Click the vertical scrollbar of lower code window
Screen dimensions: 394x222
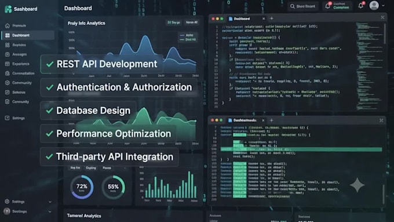click(x=384, y=194)
